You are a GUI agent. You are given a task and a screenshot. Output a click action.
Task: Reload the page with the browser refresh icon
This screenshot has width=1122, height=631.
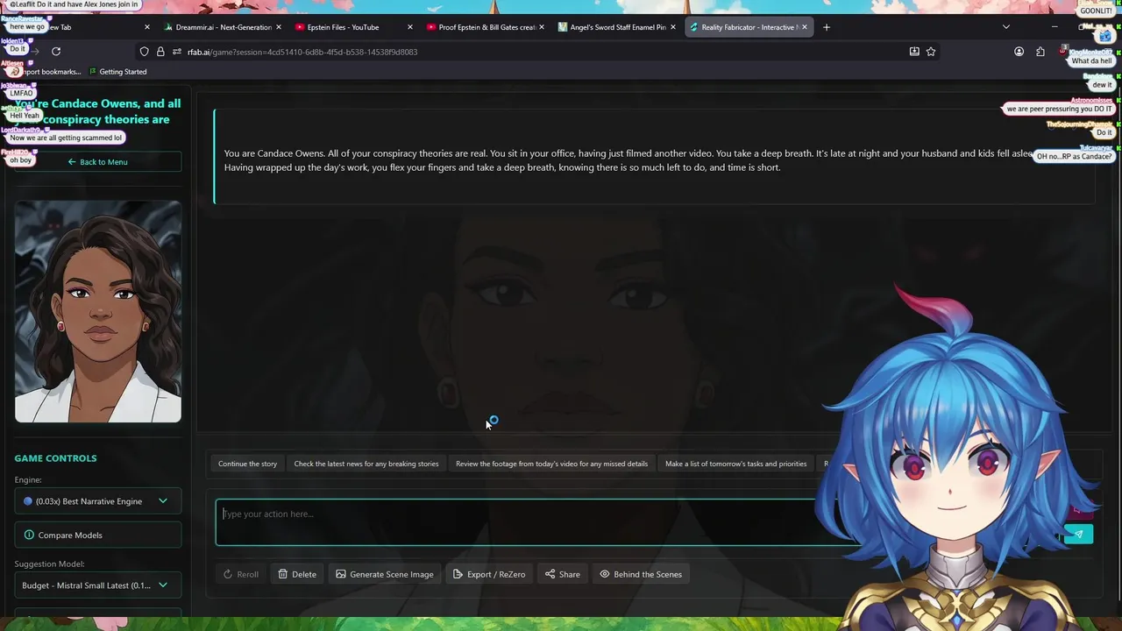coord(56,52)
